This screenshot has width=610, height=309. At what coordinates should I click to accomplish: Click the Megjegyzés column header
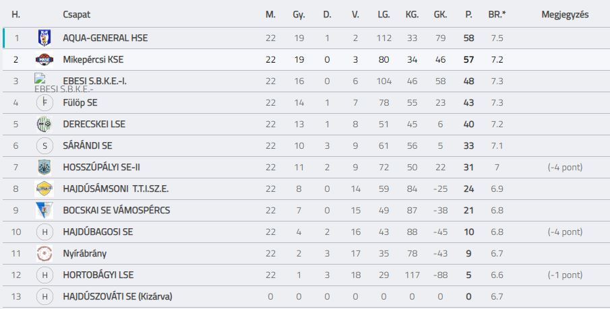565,15
